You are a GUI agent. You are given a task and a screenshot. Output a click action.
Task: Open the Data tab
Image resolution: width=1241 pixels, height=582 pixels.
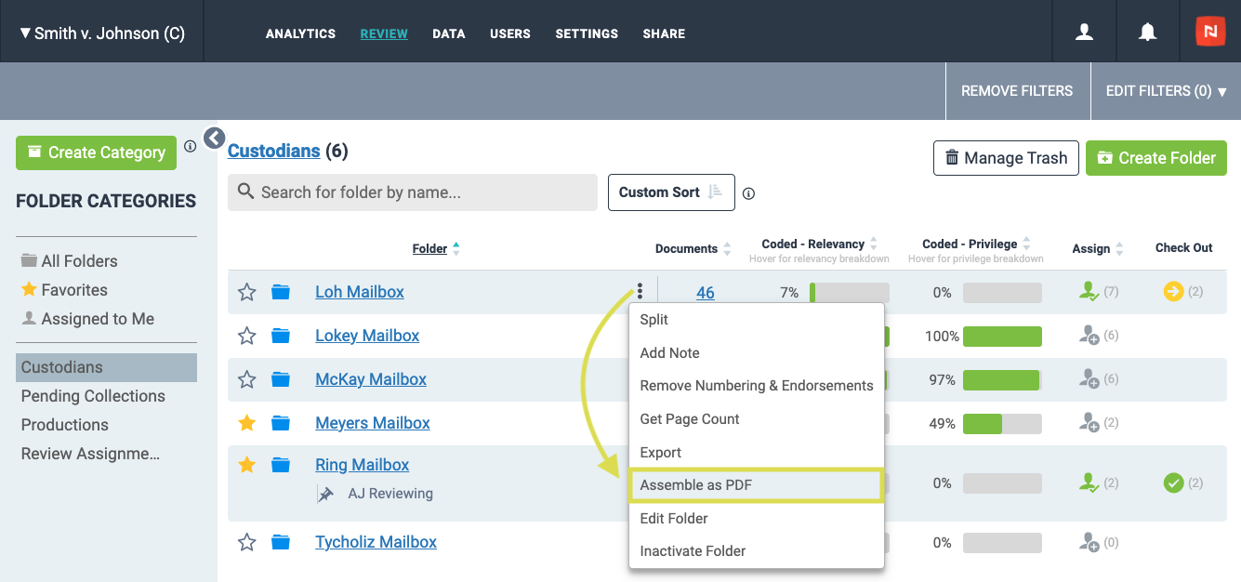[x=448, y=33]
